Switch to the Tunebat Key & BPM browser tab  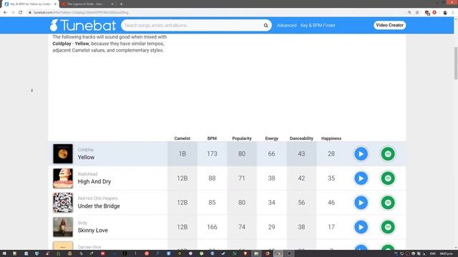click(30, 4)
